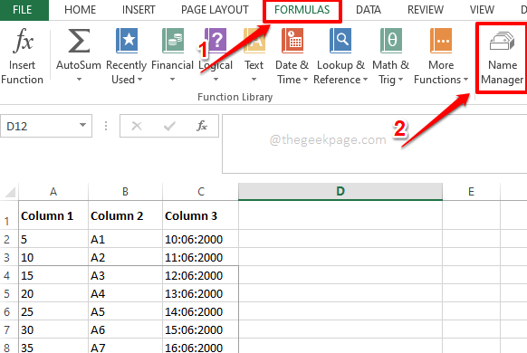Expand the AutoSum dropdown arrow
527x353 pixels.
click(x=79, y=80)
